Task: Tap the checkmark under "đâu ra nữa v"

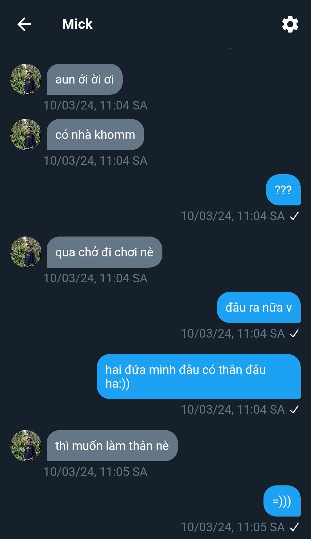Action: click(x=294, y=334)
